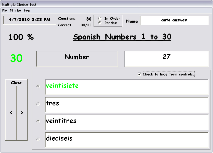This screenshot has height=153, width=213.
Task: Go to next question with right arrow
Action: tap(22, 113)
